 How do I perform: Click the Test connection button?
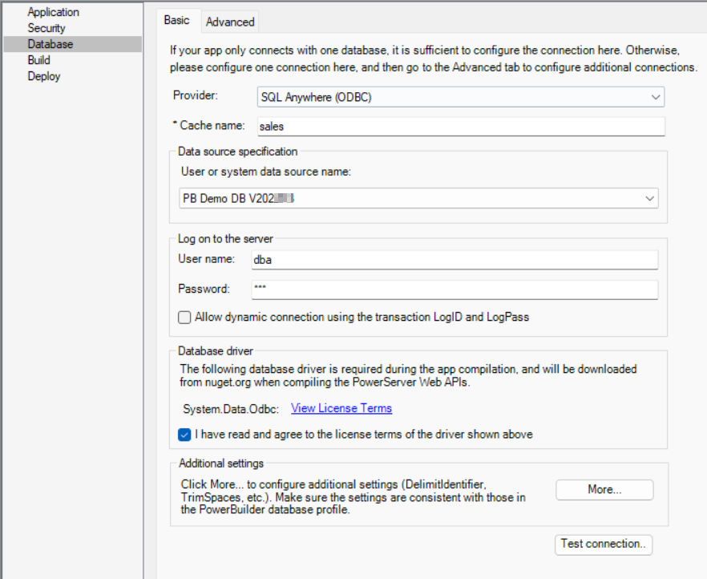tap(604, 544)
